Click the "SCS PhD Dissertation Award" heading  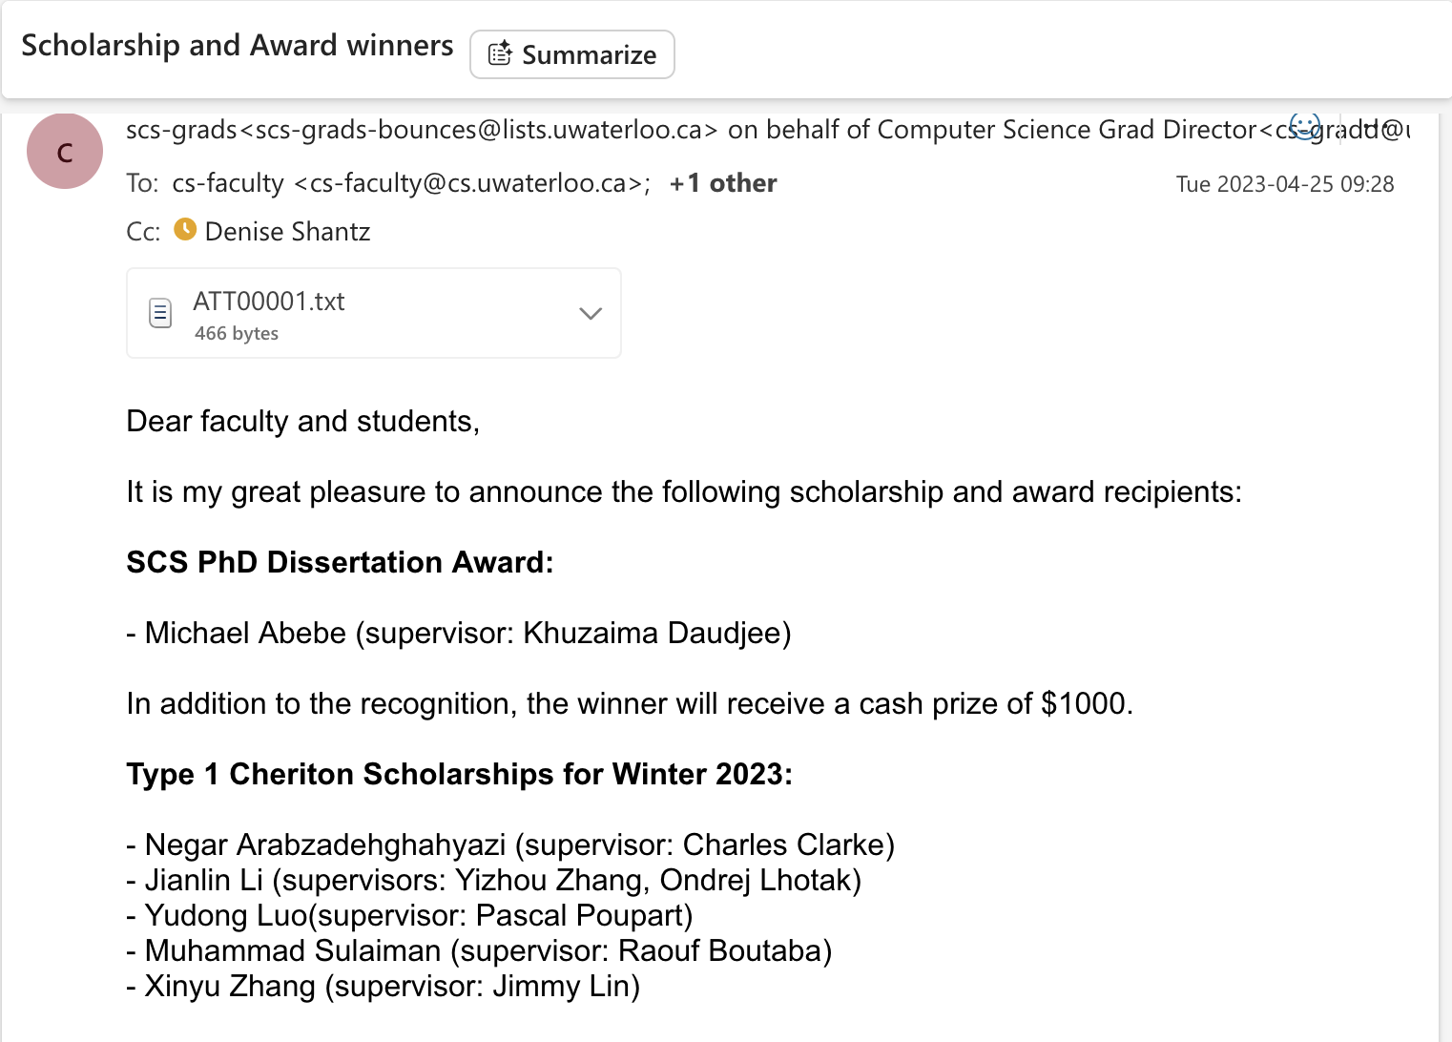tap(340, 562)
